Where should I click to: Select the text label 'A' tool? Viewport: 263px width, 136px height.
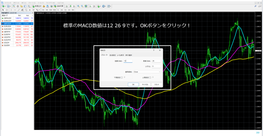[30, 10]
